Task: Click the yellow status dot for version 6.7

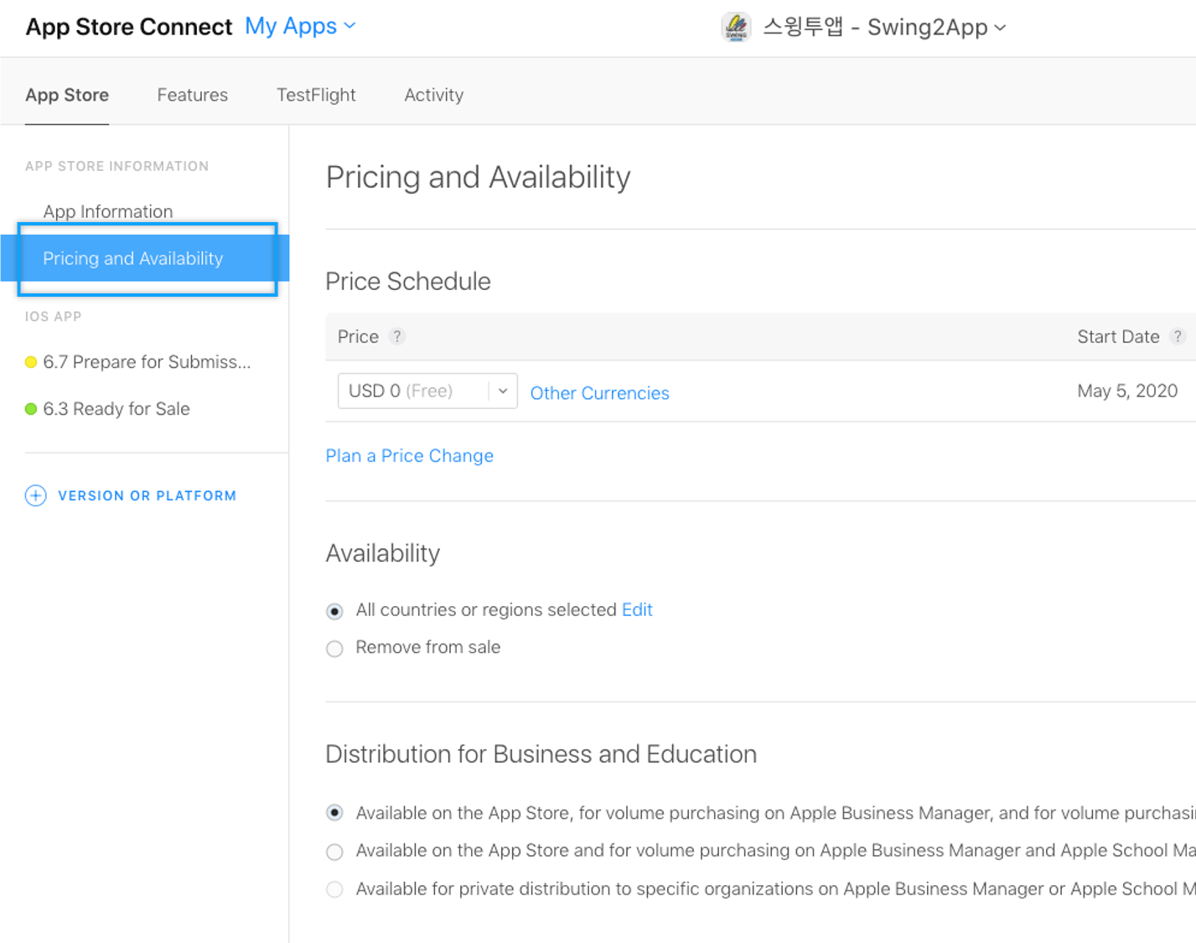Action: pyautogui.click(x=31, y=362)
